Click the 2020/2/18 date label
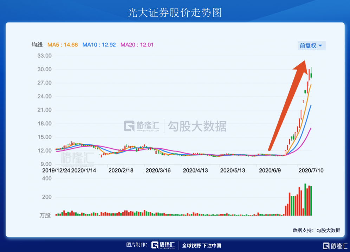Viewport: 350px width, 252px height. coord(121,170)
